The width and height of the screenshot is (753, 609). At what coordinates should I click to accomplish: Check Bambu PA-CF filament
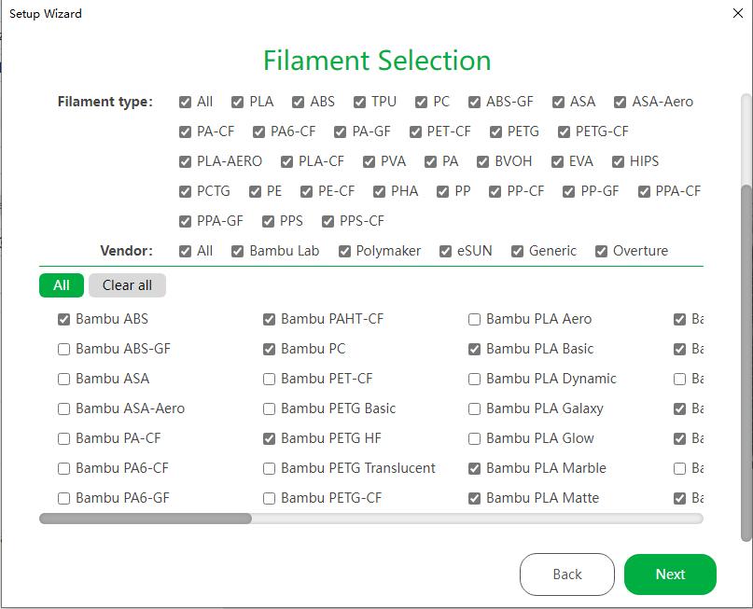coord(63,438)
